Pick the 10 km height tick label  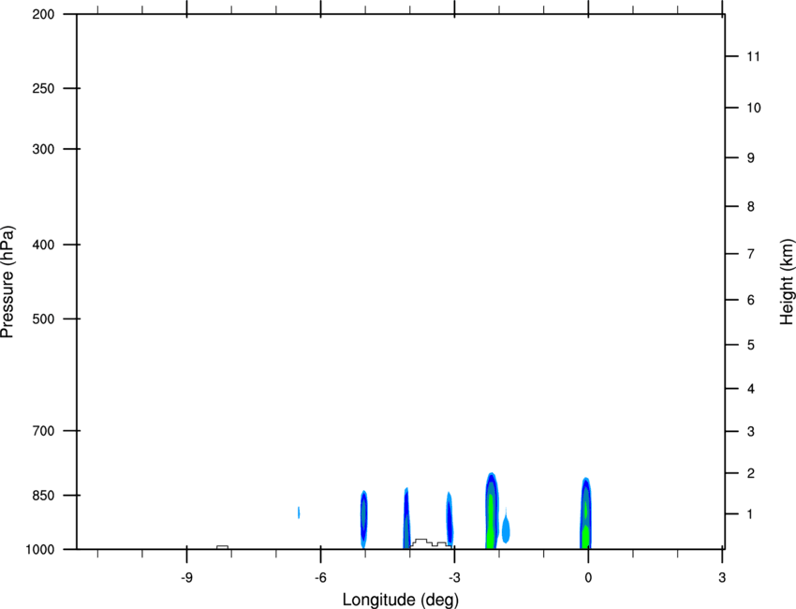[x=753, y=108]
